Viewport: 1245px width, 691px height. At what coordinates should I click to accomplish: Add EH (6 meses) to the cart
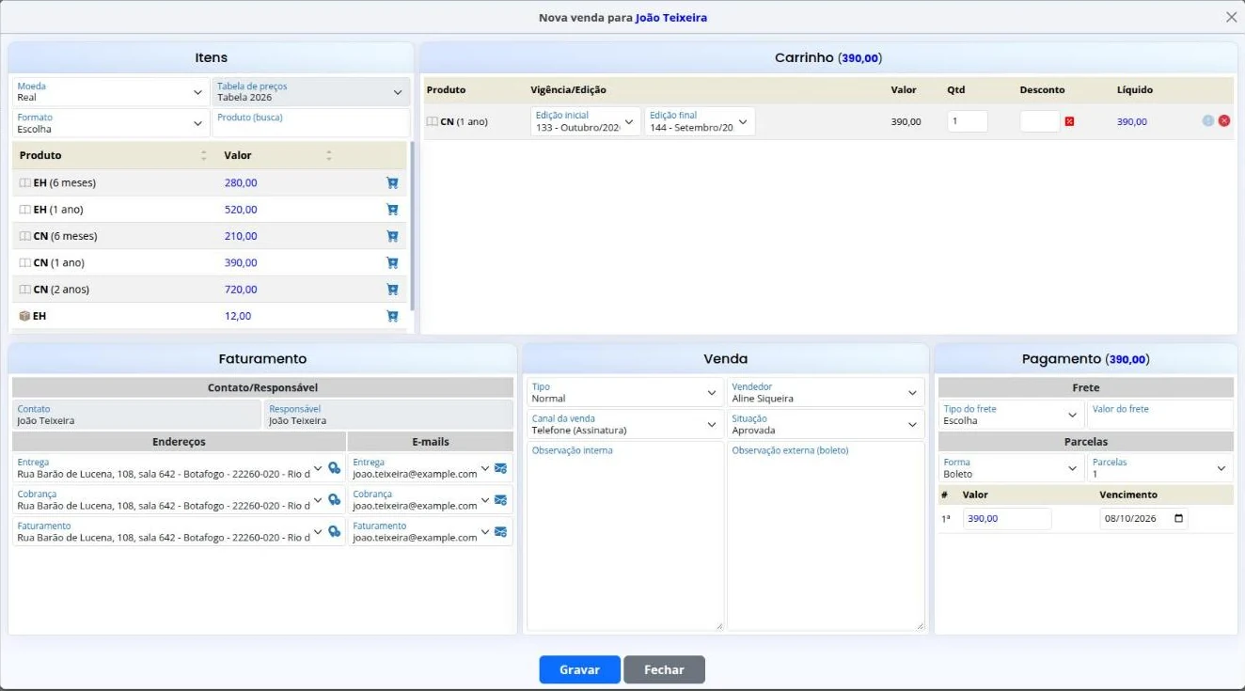coord(392,183)
